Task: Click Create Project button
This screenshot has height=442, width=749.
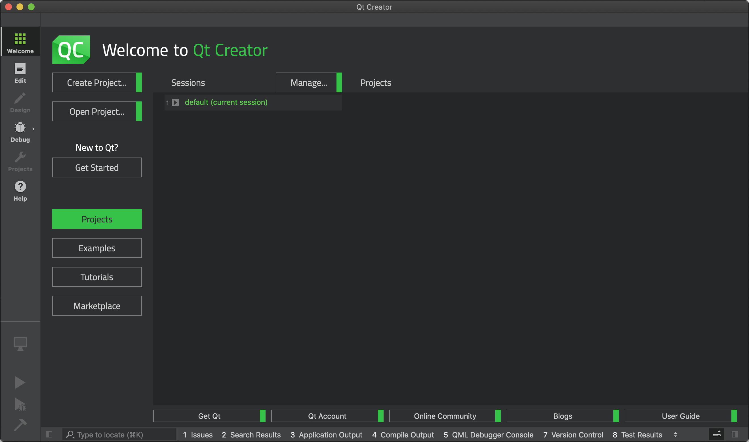Action: tap(97, 82)
